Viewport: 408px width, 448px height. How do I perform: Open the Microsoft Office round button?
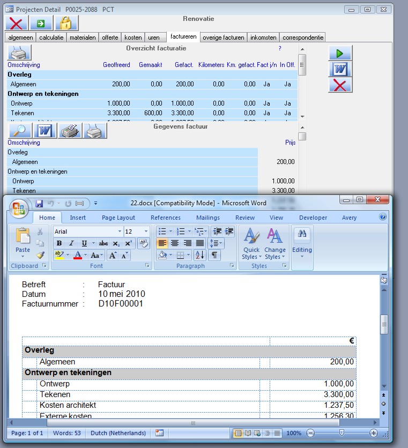pyautogui.click(x=19, y=208)
